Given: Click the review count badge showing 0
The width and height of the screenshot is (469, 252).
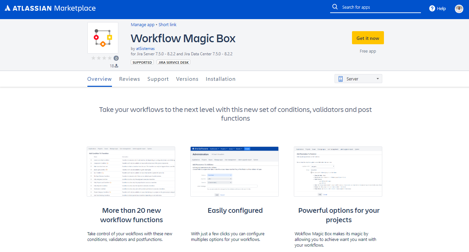Looking at the screenshot, I should click(116, 58).
